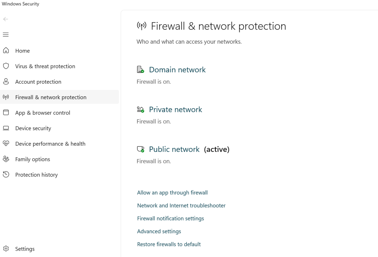Image resolution: width=378 pixels, height=257 pixels.
Task: Open Domain network firewall settings
Action: coord(177,70)
